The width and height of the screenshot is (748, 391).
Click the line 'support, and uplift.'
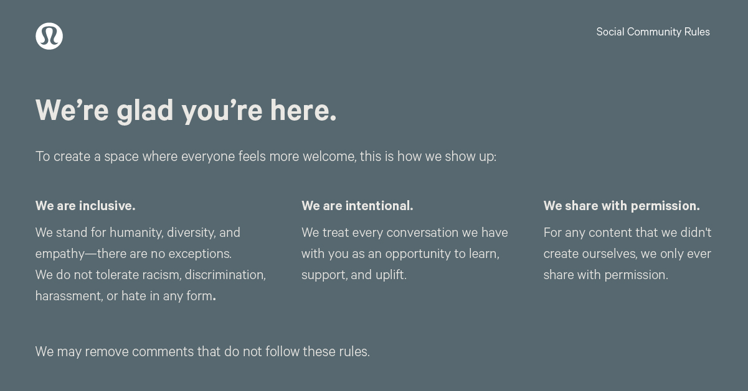tap(354, 275)
